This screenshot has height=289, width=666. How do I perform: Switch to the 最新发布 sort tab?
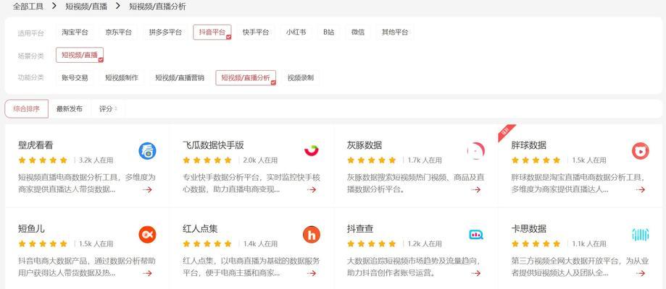tap(70, 109)
